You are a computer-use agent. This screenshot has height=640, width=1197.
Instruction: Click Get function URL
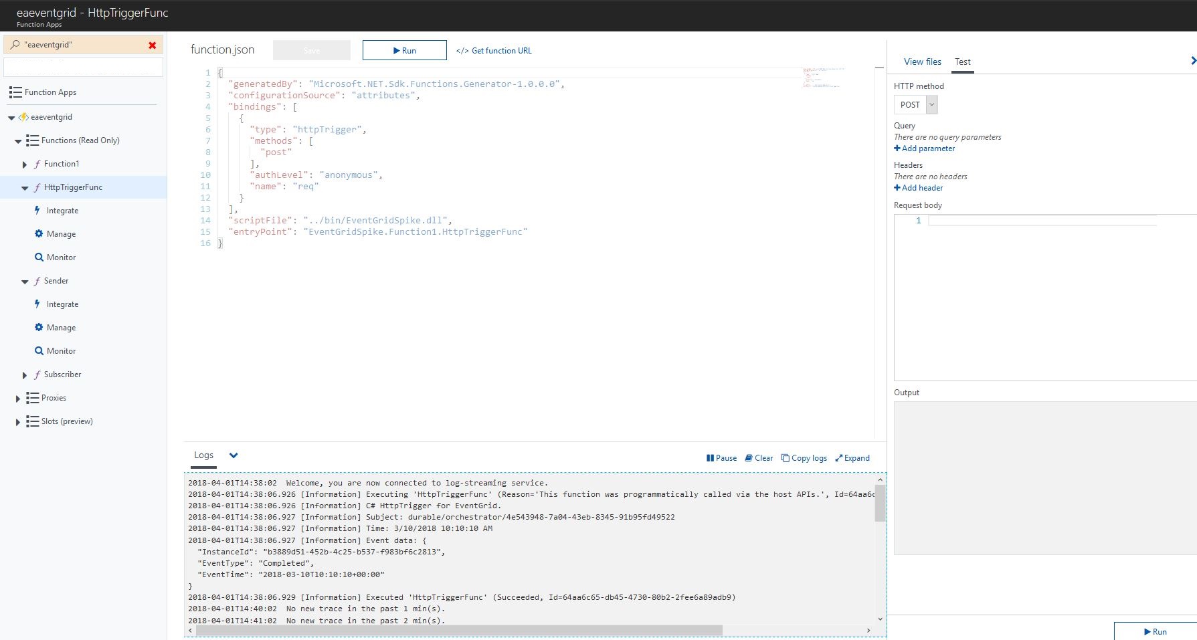click(x=494, y=50)
